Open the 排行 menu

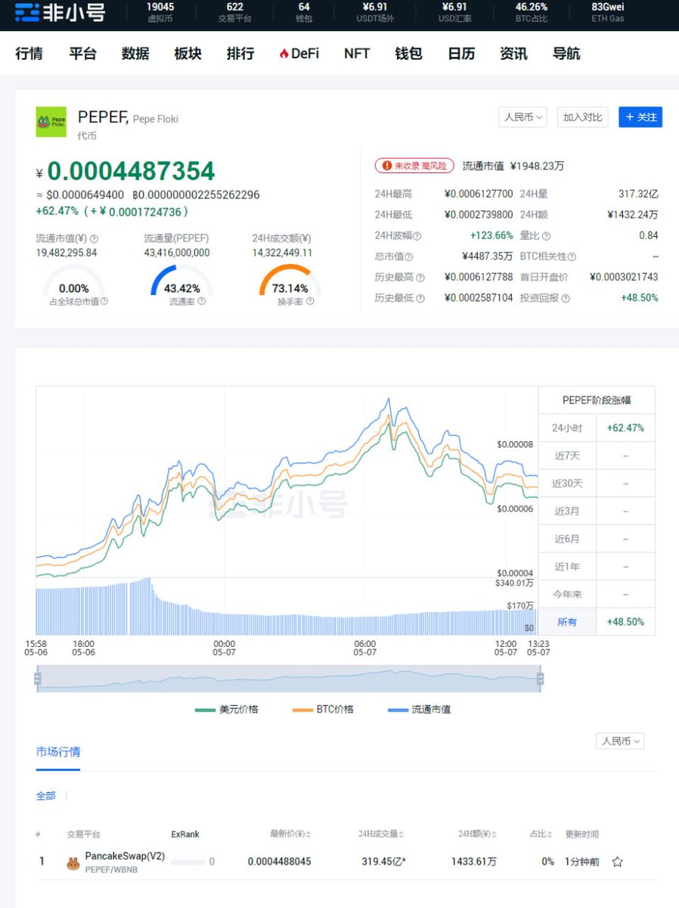point(240,54)
